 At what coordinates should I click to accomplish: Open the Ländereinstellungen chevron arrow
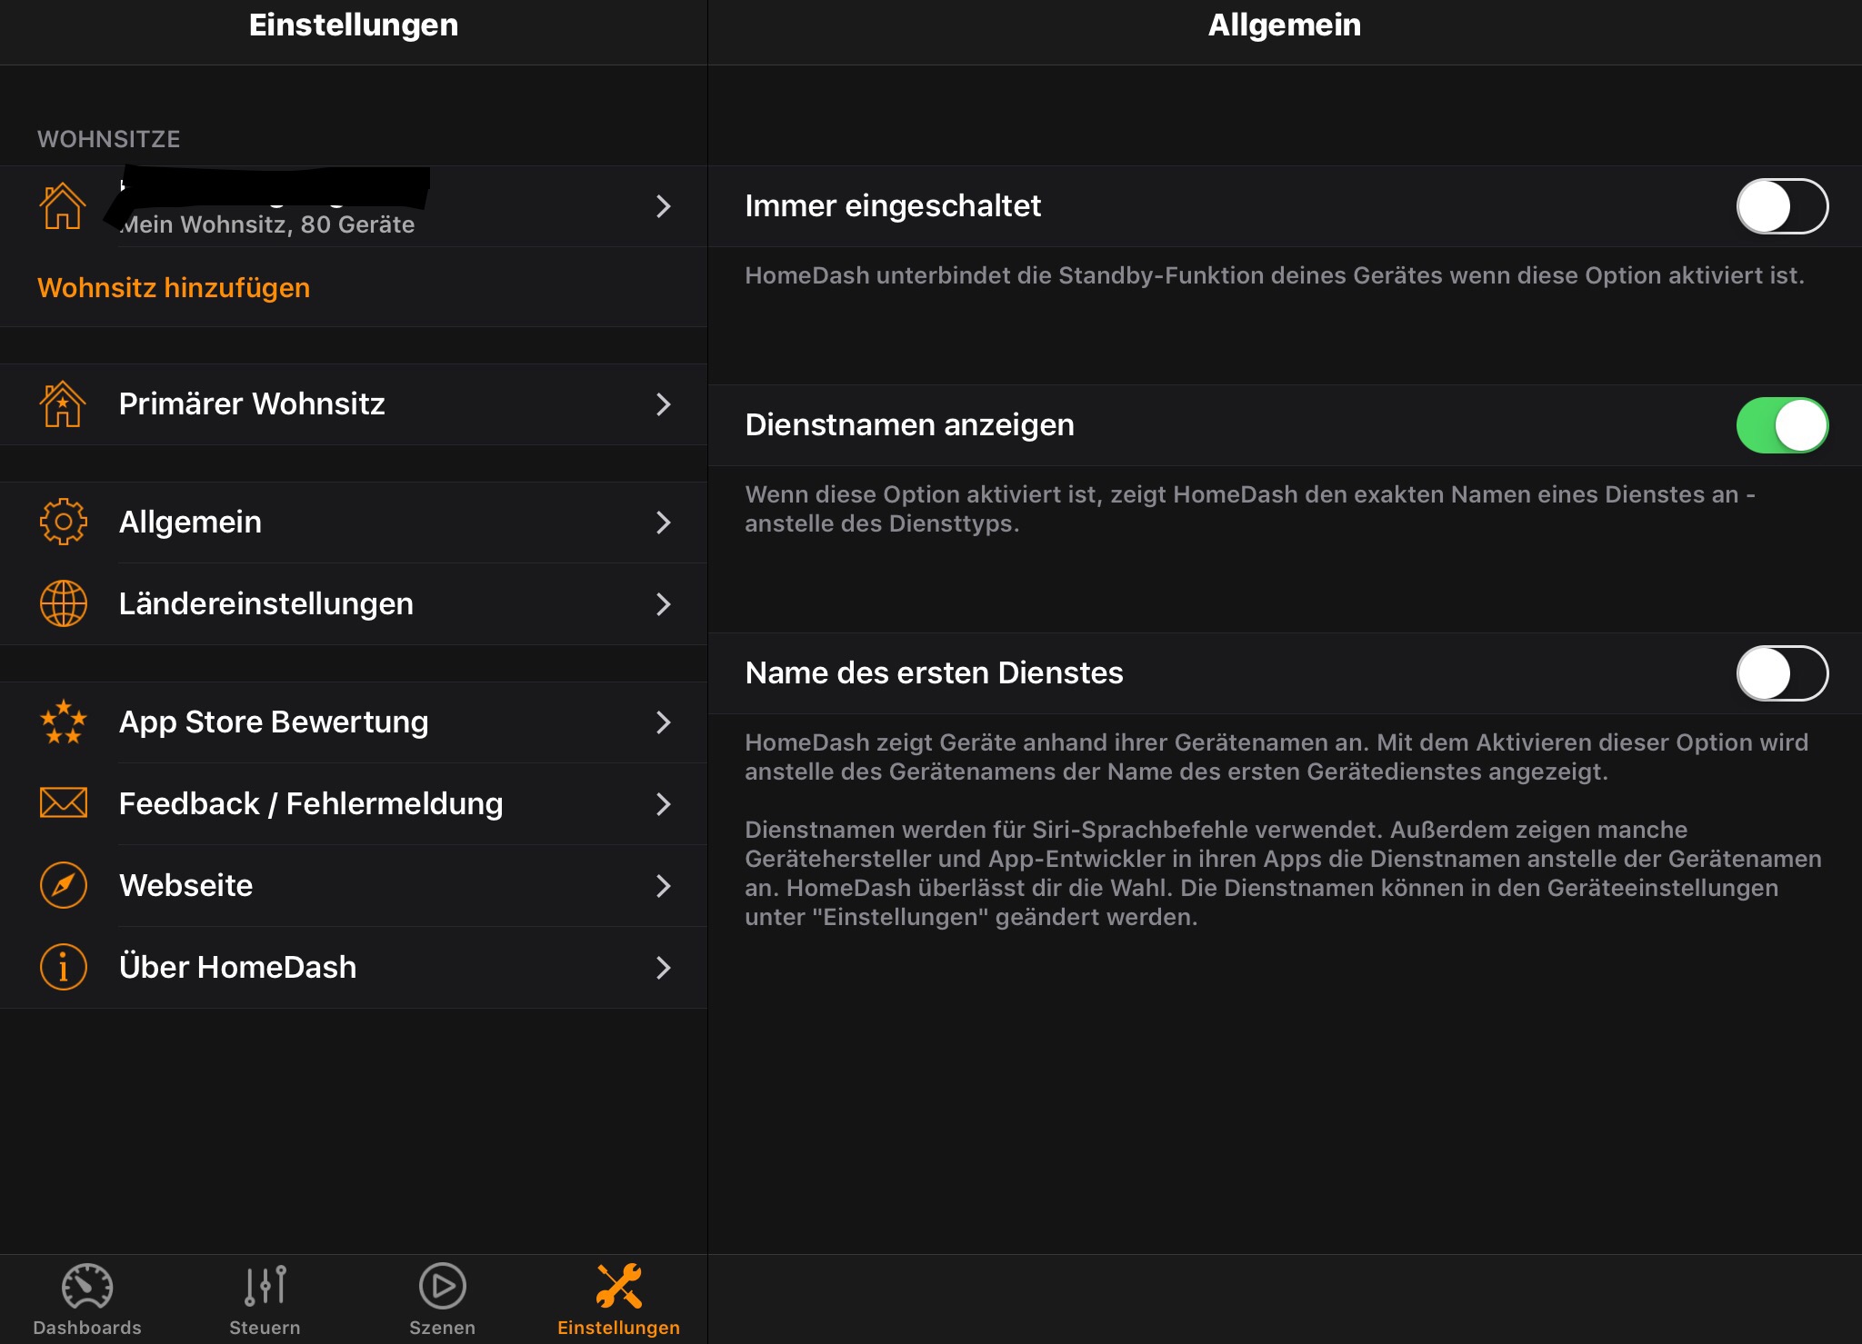pos(663,604)
